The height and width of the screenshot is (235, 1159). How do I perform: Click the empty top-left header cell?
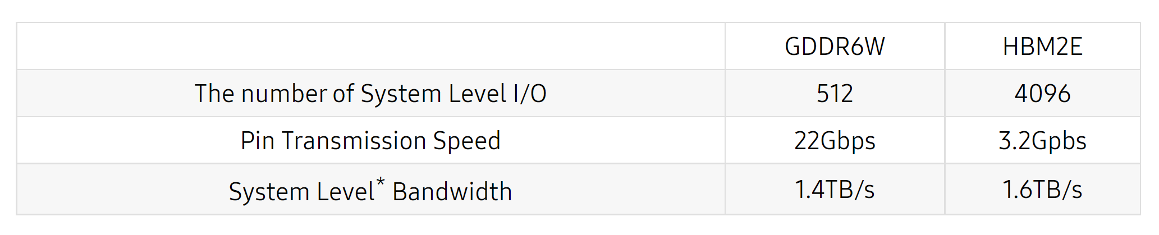[x=370, y=47]
